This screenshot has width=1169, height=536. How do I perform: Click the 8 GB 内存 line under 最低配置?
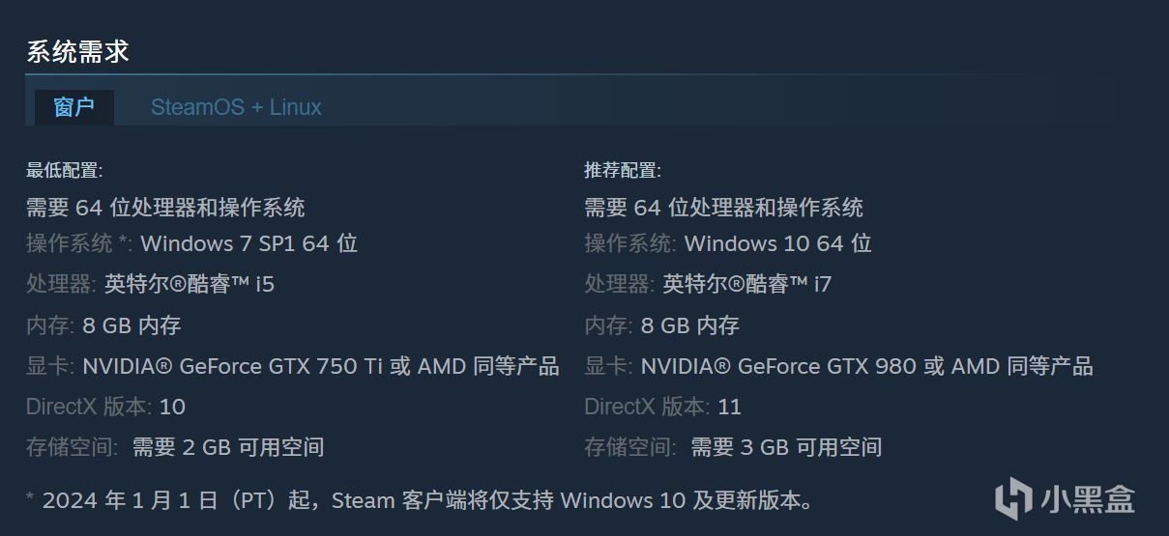pyautogui.click(x=132, y=325)
